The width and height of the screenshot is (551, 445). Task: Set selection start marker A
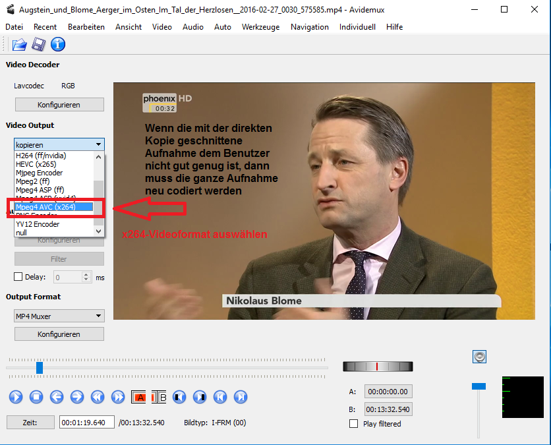139,397
